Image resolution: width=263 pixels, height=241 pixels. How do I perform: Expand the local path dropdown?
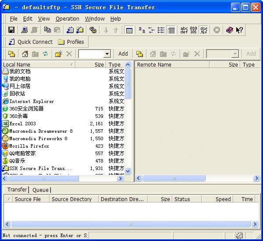coord(107,54)
